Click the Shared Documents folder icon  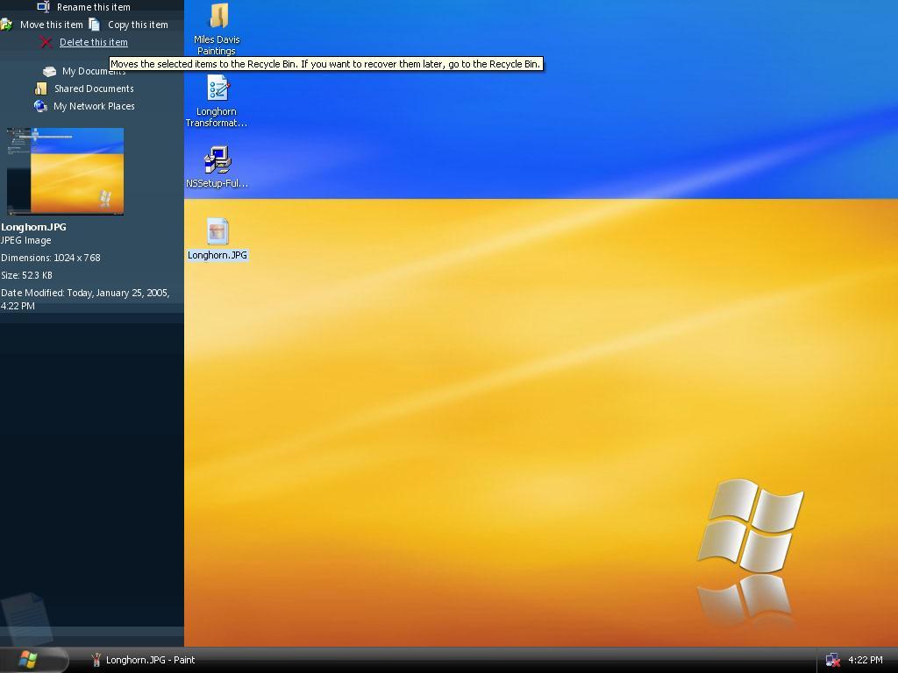click(x=40, y=89)
